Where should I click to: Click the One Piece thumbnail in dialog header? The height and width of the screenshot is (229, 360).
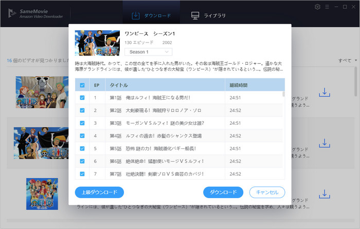pos(97,43)
